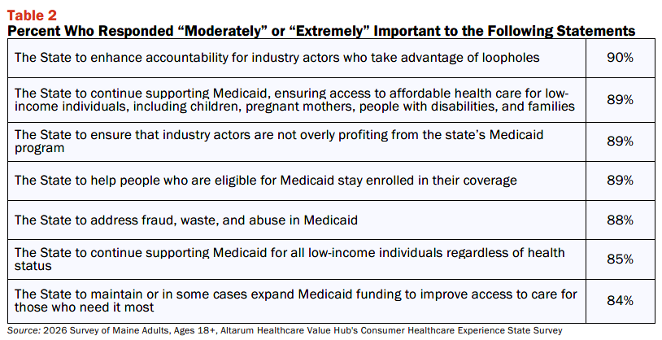662x340 pixels.
Task: Select the statement about regardless of health status
Action: pyautogui.click(x=290, y=259)
